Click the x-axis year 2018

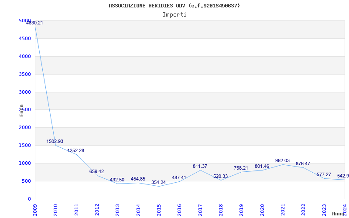[x=221, y=210]
